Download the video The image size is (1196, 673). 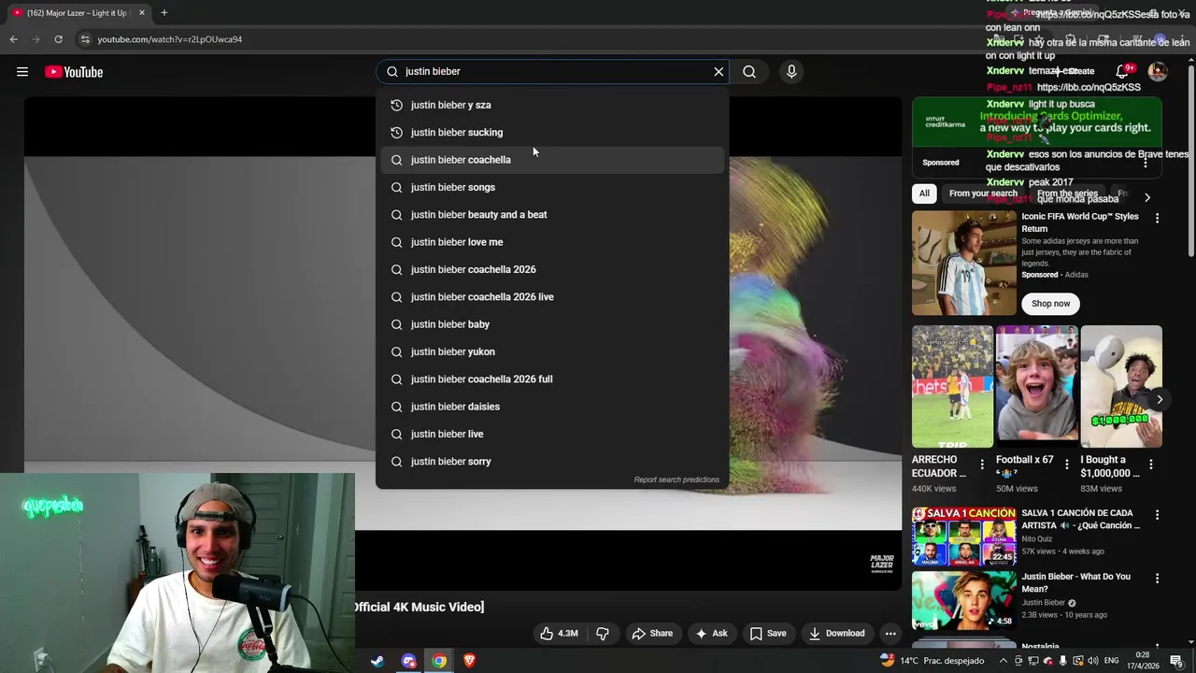coord(836,634)
